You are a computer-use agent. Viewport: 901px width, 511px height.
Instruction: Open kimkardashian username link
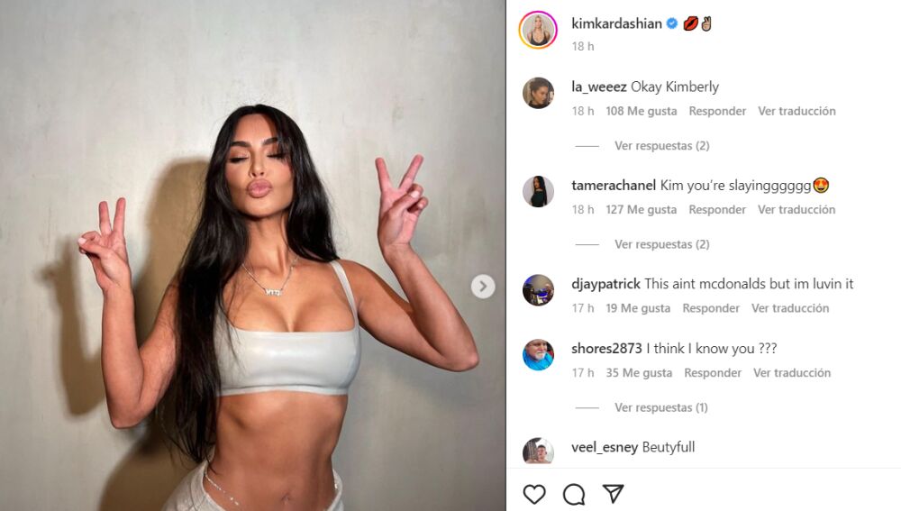point(616,23)
